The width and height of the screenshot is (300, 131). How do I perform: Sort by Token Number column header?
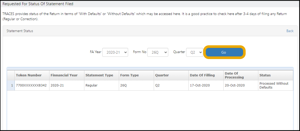pos(32,75)
